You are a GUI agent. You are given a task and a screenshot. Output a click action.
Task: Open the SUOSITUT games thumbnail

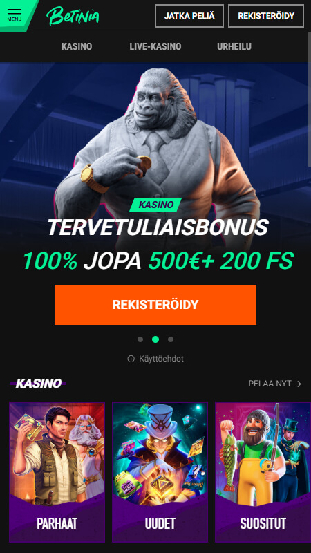tap(263, 472)
